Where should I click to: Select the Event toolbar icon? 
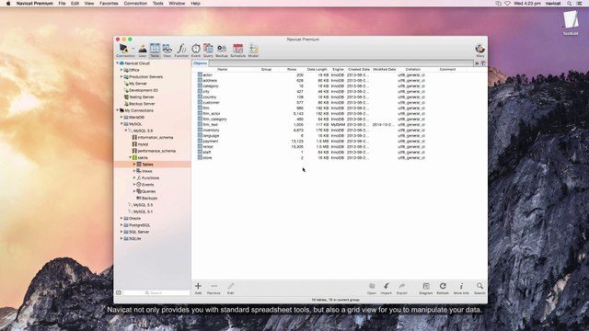pyautogui.click(x=196, y=51)
